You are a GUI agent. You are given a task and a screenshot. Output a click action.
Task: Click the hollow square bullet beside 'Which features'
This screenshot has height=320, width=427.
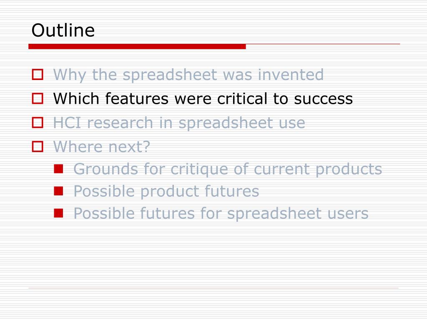click(x=38, y=98)
